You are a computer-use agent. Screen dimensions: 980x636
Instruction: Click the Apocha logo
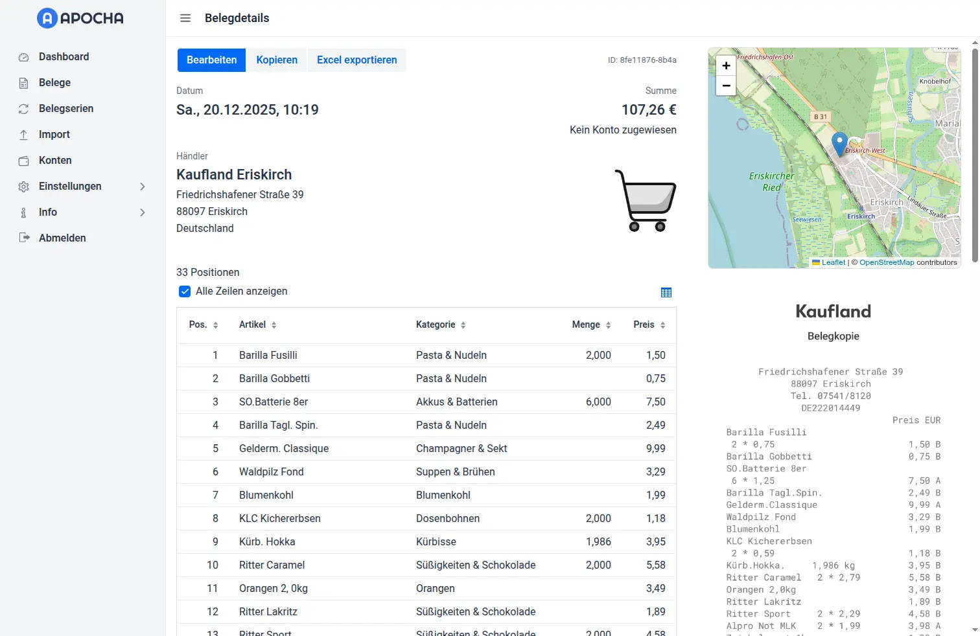(x=79, y=18)
